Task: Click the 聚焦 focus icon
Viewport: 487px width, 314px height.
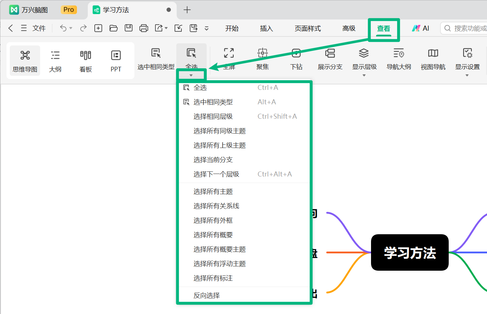Action: coord(263,53)
